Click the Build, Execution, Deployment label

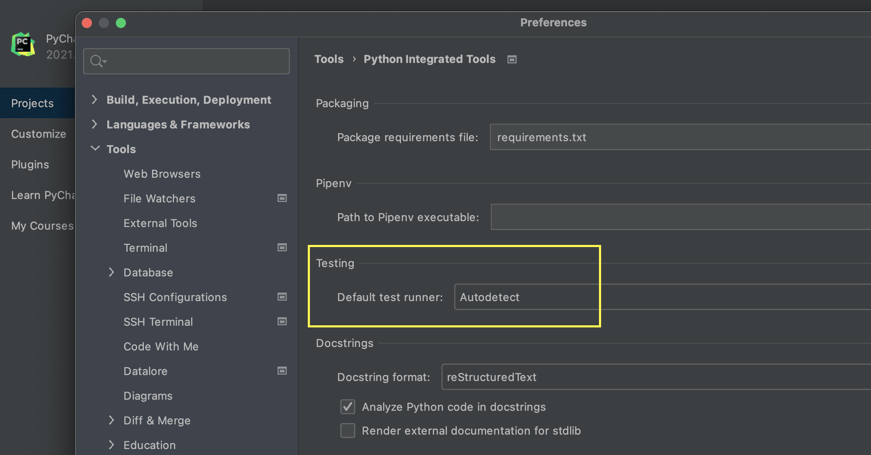(x=189, y=100)
